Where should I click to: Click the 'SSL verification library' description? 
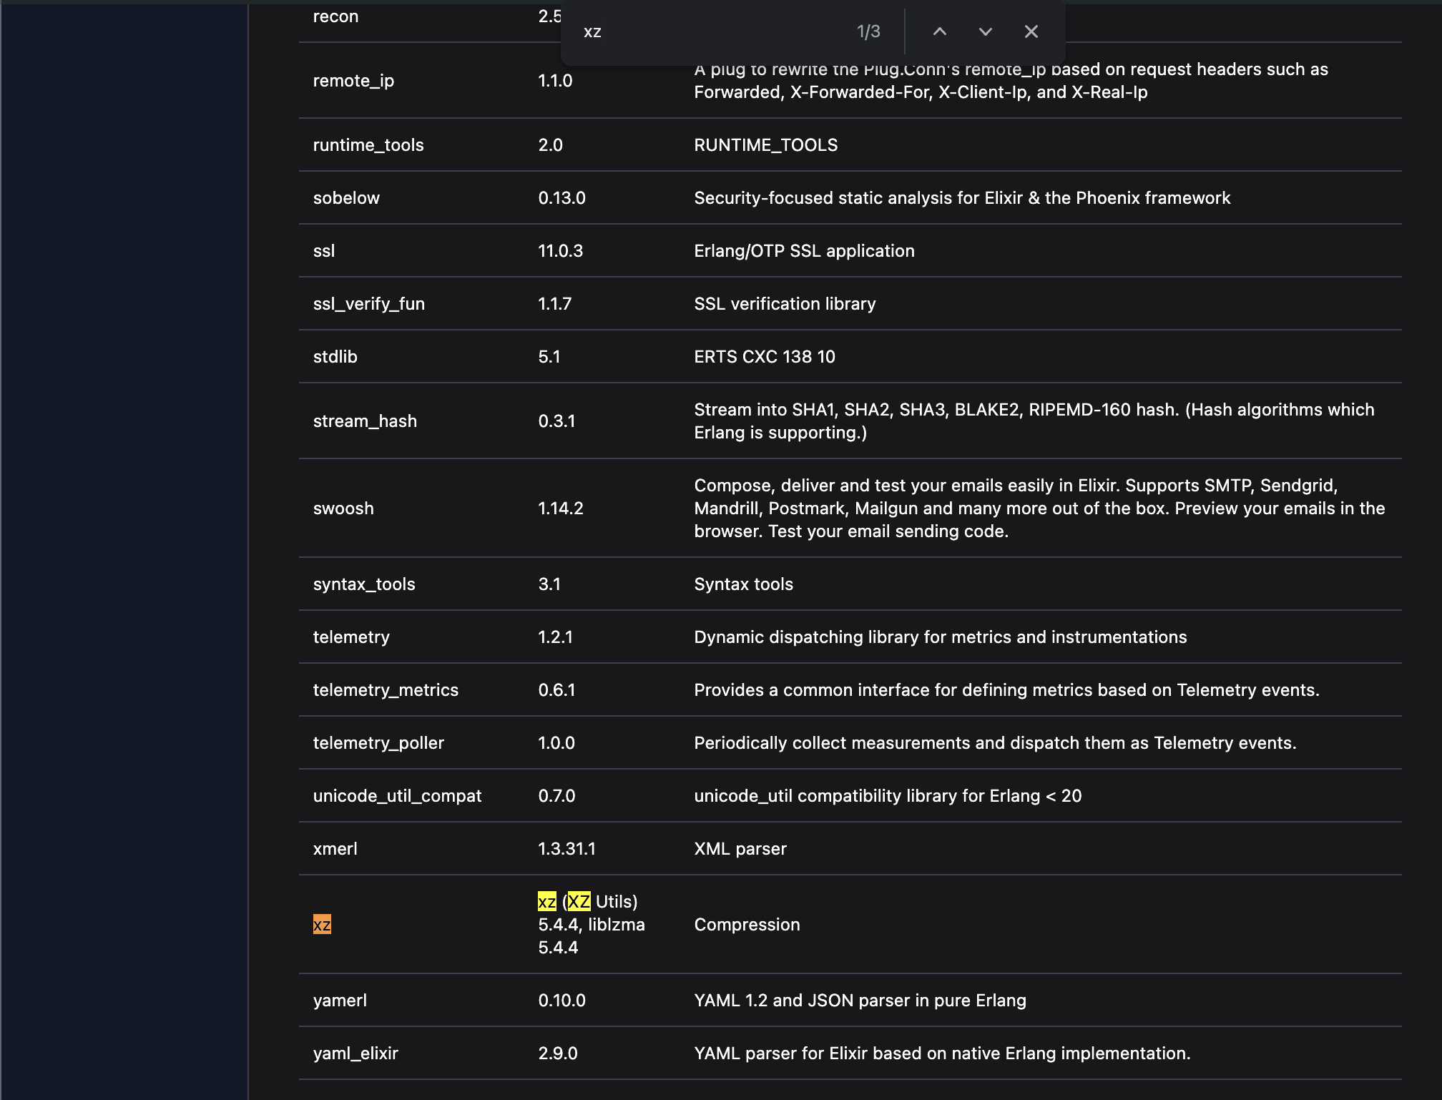tap(785, 304)
